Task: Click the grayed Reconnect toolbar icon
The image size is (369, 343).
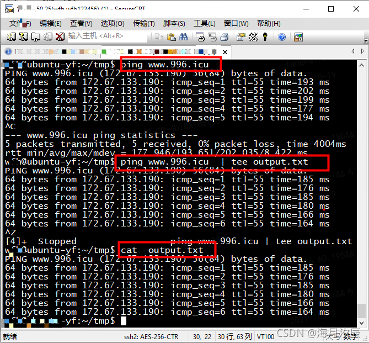Action: (48, 37)
